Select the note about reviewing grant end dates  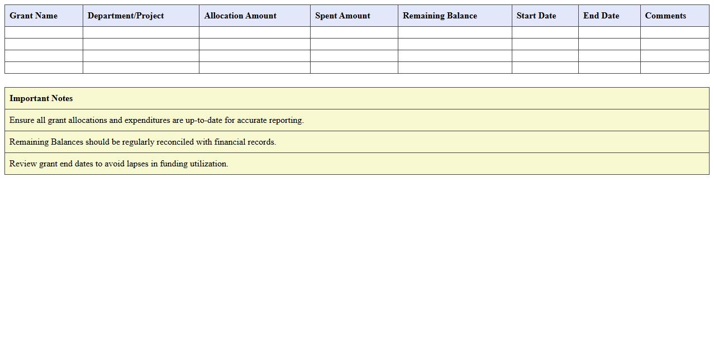pos(118,164)
